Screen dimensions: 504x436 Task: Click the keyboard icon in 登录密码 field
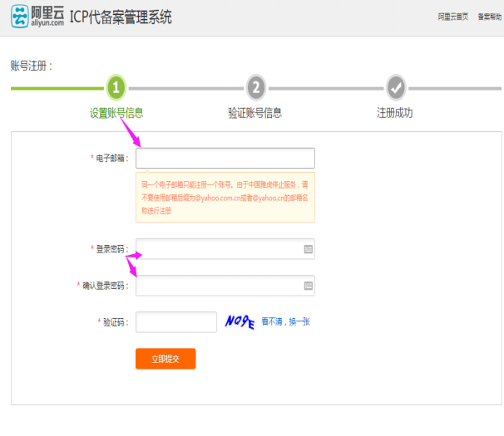pos(308,248)
